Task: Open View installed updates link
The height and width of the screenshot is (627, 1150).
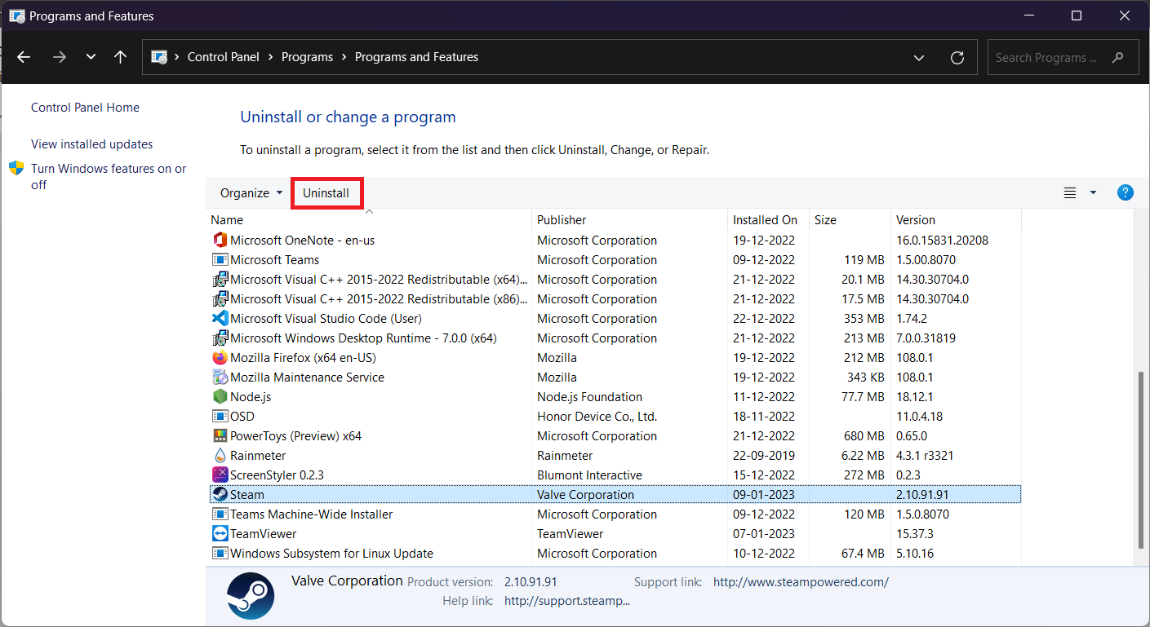Action: pyautogui.click(x=92, y=144)
